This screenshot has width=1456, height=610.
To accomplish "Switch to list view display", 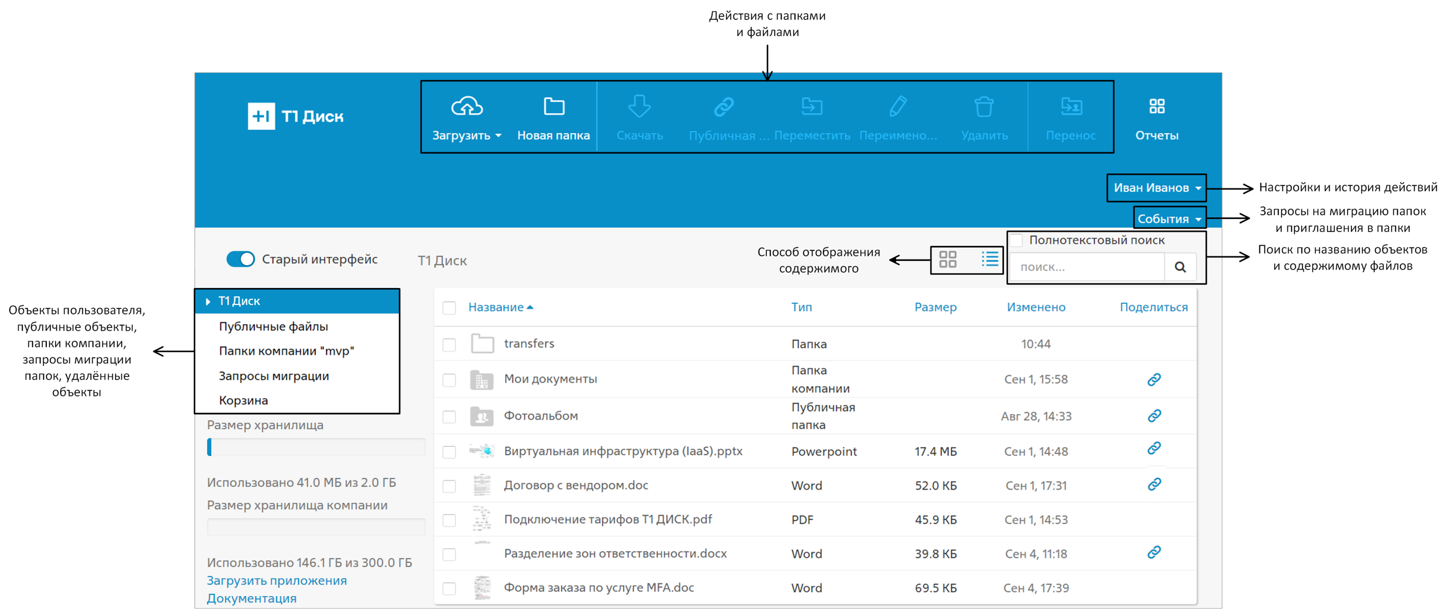I will 990,259.
